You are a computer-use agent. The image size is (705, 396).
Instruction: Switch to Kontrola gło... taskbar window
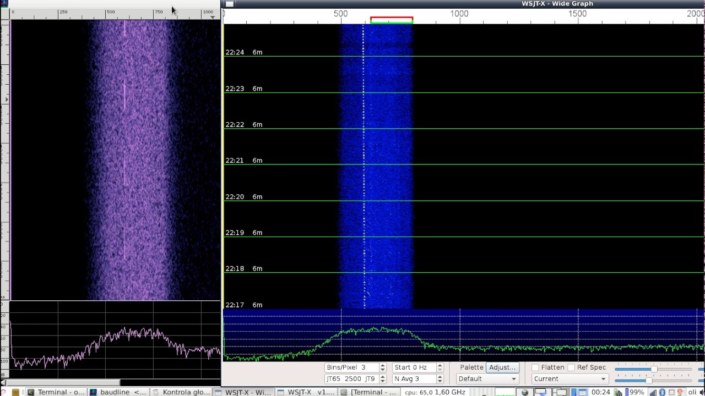(x=181, y=392)
